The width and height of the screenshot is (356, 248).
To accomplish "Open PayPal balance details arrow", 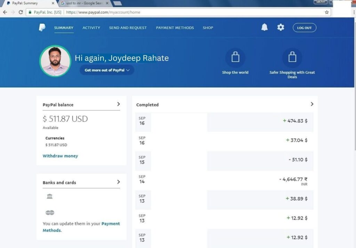I will [x=118, y=104].
